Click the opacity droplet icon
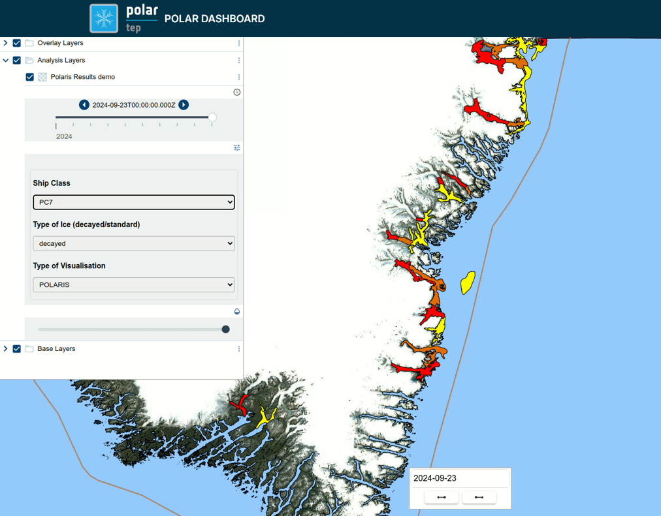 click(237, 311)
